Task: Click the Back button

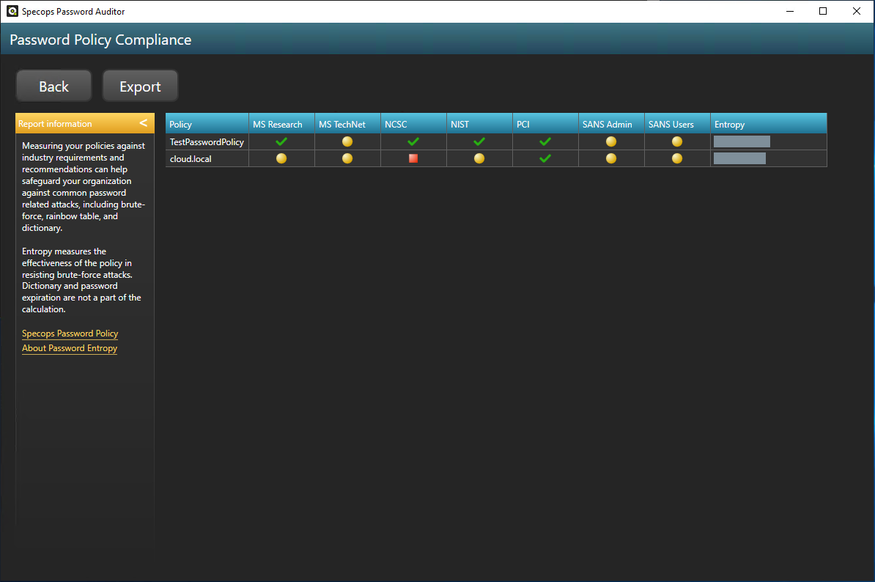Action: click(53, 86)
